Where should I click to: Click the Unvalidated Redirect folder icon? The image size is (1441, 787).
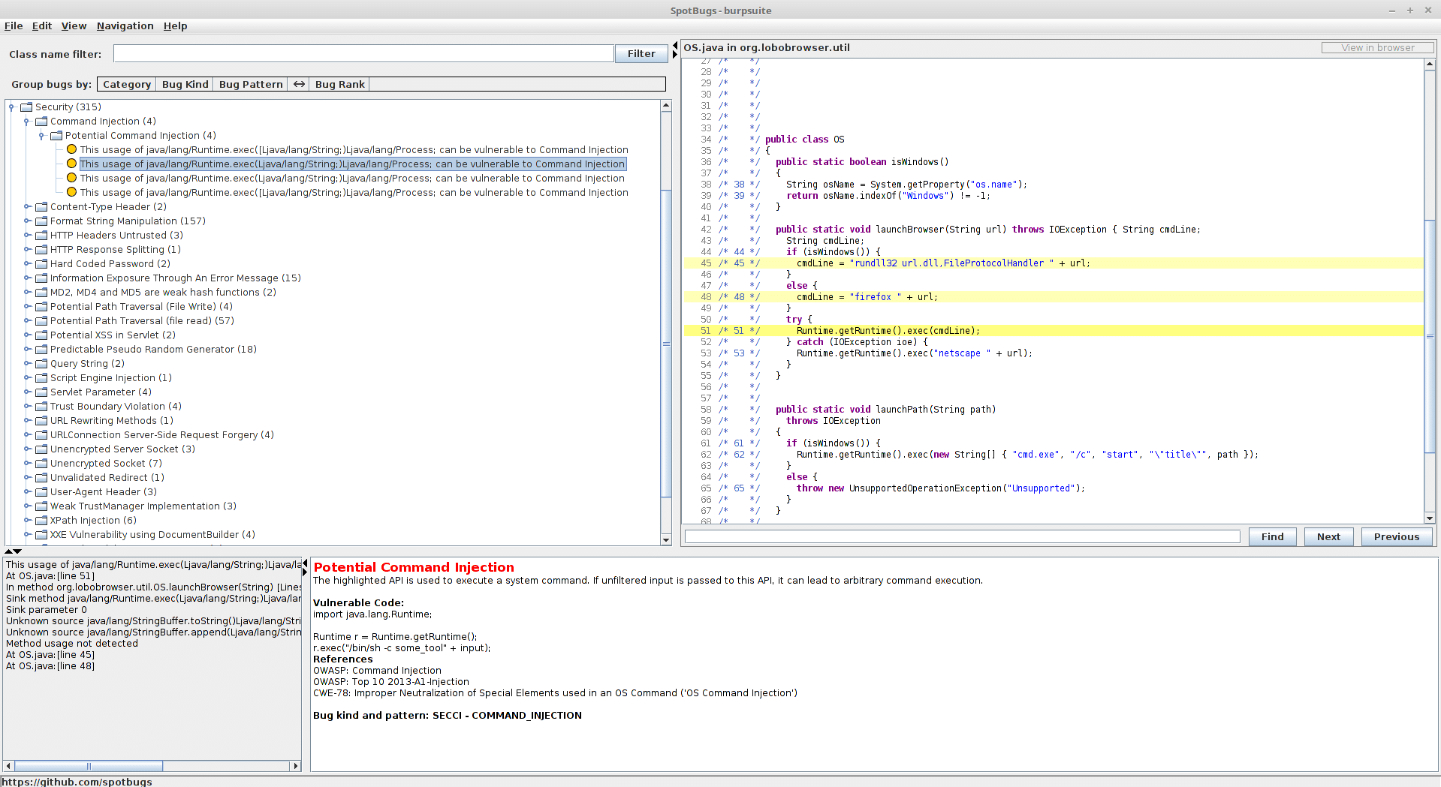pyautogui.click(x=41, y=478)
